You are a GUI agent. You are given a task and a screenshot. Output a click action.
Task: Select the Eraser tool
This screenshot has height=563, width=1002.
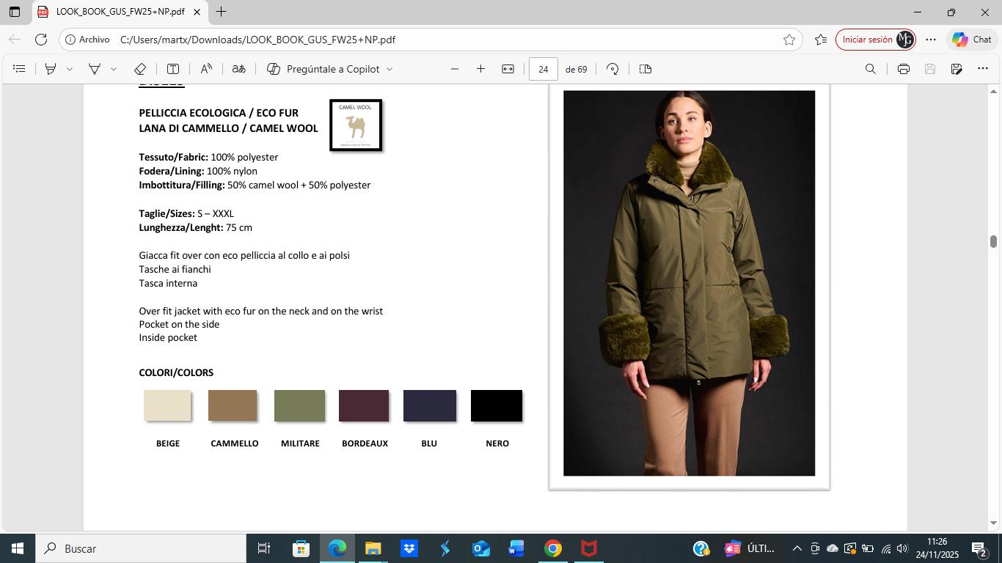(x=140, y=69)
